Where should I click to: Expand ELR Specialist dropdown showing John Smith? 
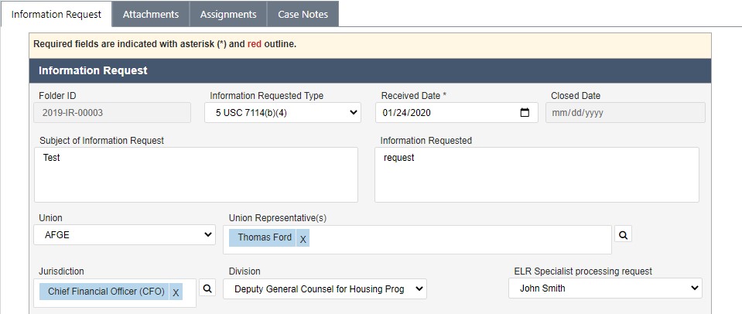605,288
